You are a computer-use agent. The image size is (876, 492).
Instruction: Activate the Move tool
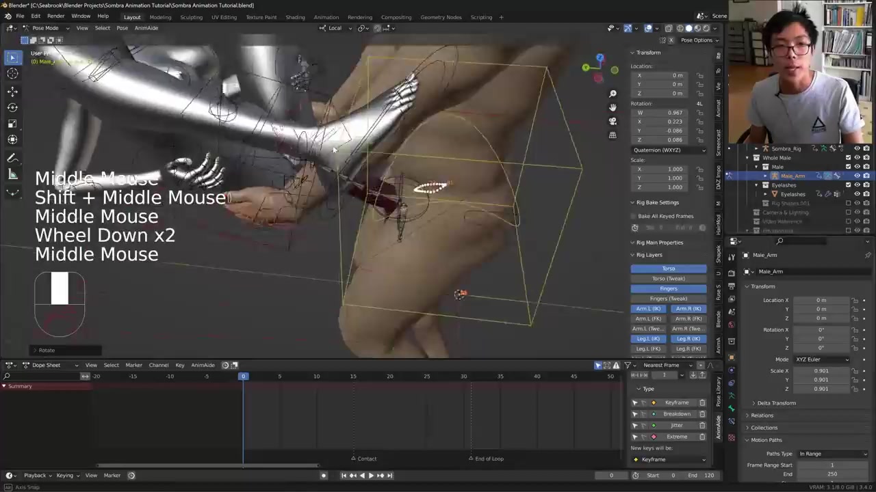(12, 91)
